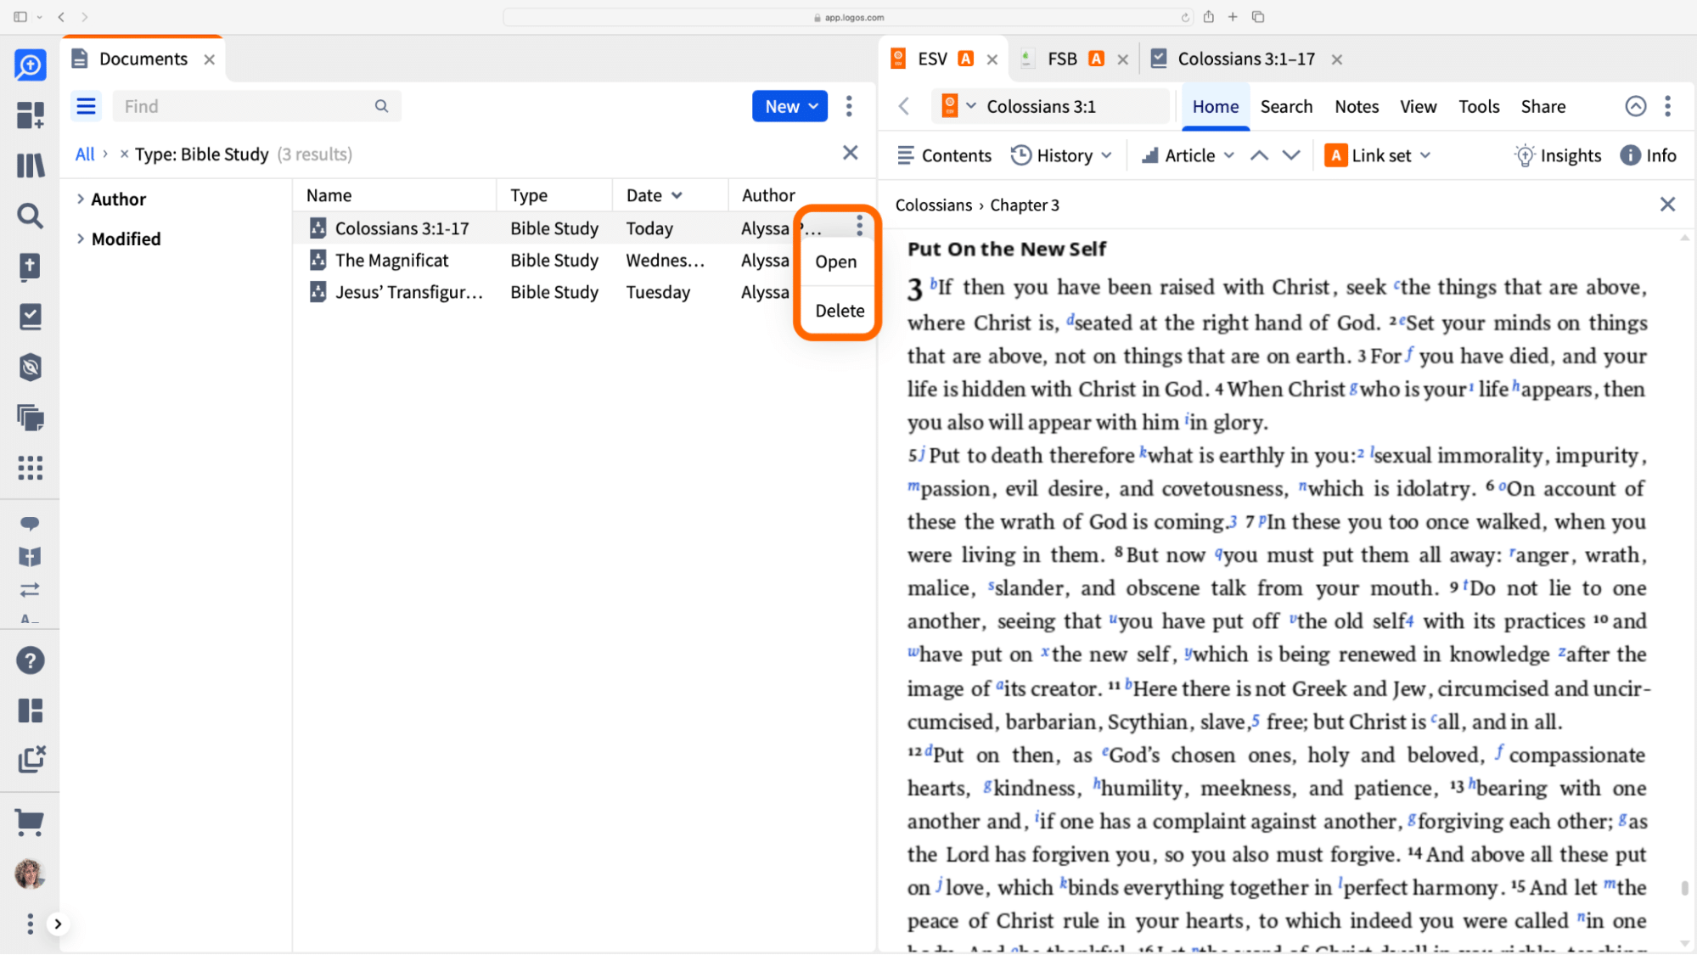Open the hamburger filter menu in Documents
This screenshot has height=955, width=1697.
pos(86,106)
